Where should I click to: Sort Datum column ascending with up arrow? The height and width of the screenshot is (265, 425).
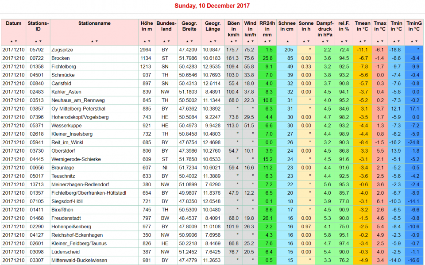coord(12,41)
